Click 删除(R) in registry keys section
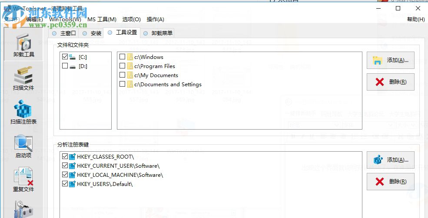Screen dimensions: 428x218 pyautogui.click(x=391, y=182)
